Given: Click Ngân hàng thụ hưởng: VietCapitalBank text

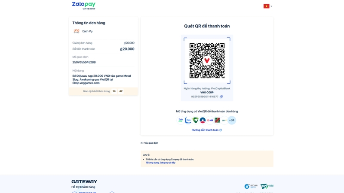Looking at the screenshot, I should click(x=207, y=89).
